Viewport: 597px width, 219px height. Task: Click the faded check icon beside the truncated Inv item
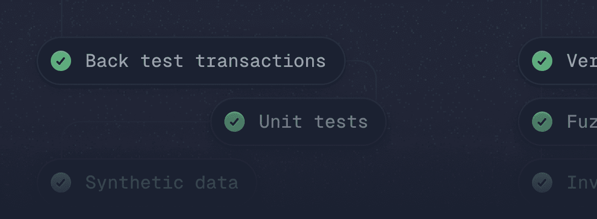click(x=542, y=182)
